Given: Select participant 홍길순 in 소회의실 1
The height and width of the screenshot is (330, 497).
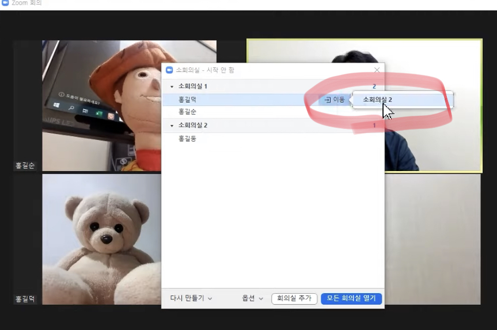Looking at the screenshot, I should [187, 112].
